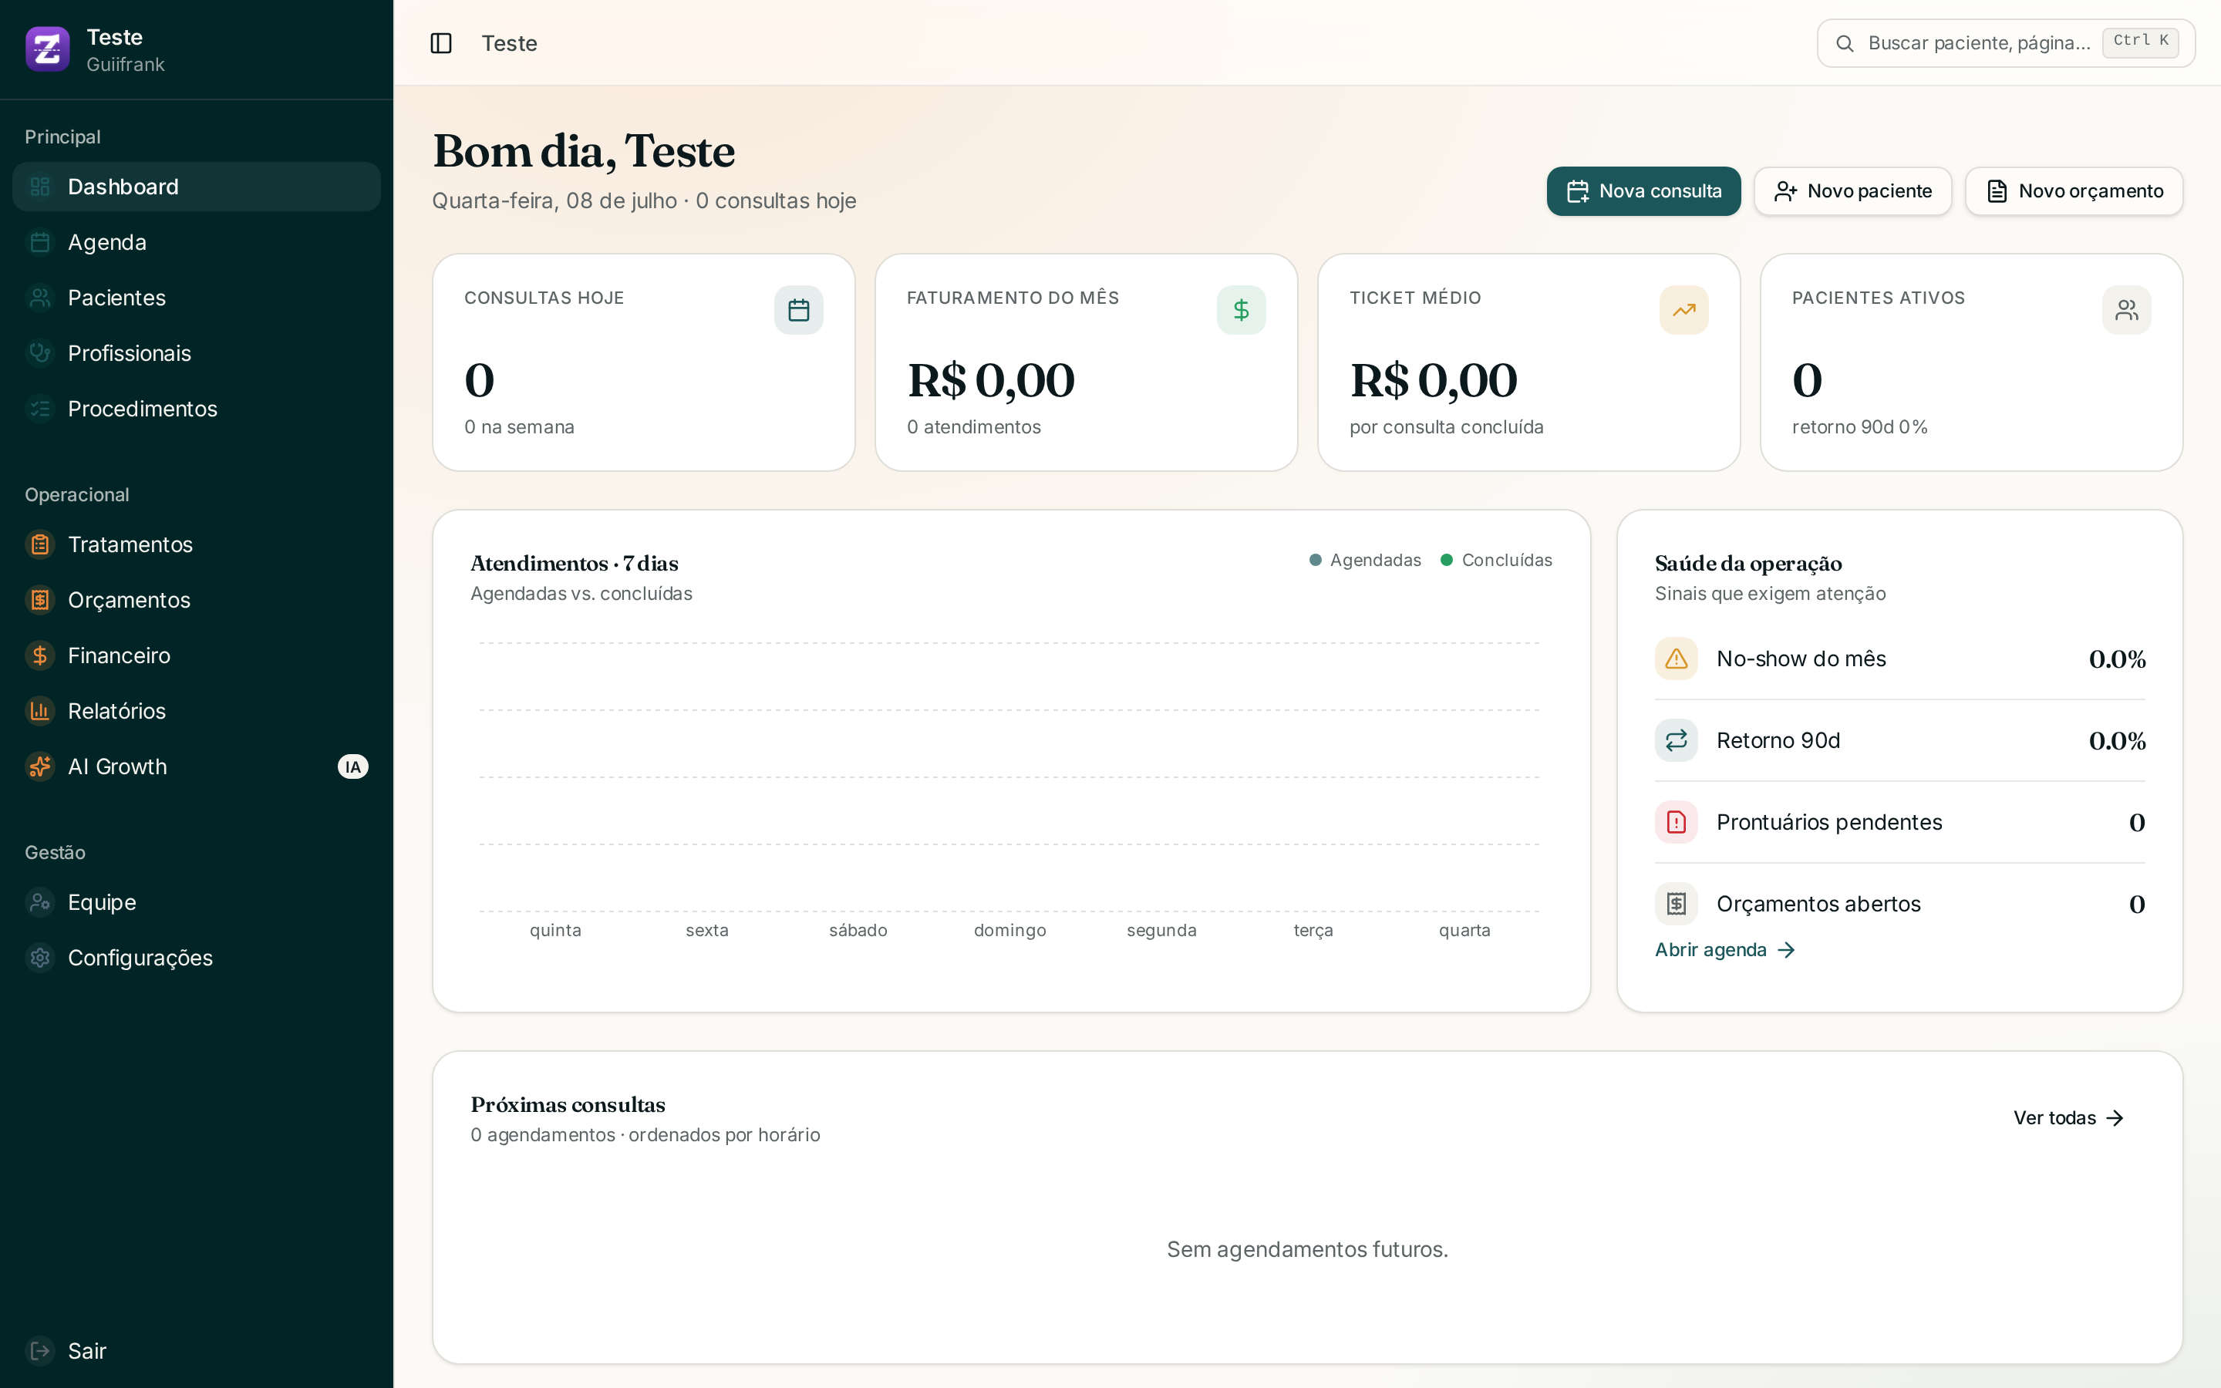Click the Profissionais stethoscope icon
The image size is (2221, 1388).
(40, 353)
